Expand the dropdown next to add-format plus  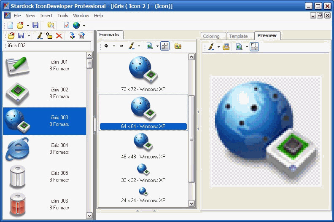(x=114, y=46)
